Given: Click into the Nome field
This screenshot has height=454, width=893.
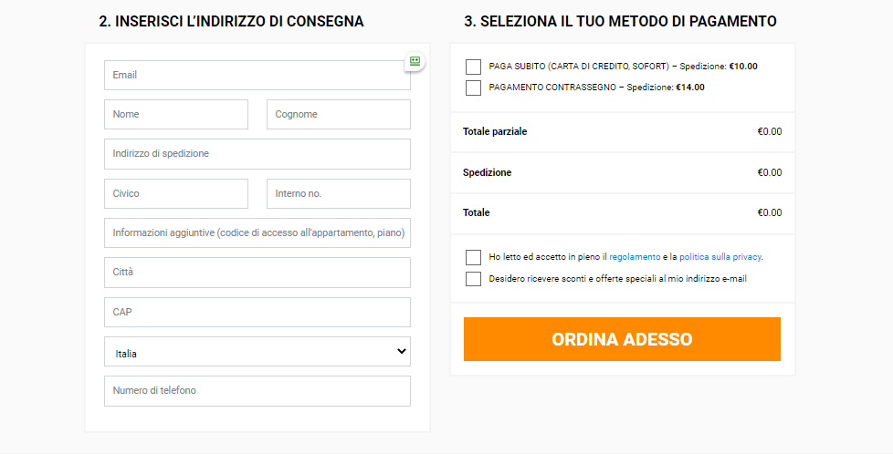Looking at the screenshot, I should coord(175,115).
